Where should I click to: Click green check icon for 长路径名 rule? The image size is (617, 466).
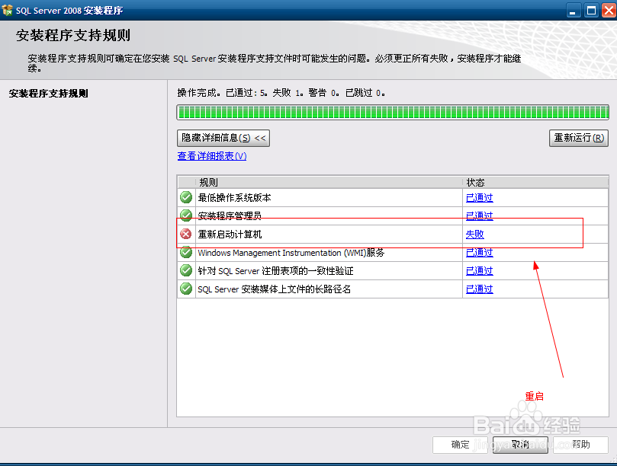point(186,289)
